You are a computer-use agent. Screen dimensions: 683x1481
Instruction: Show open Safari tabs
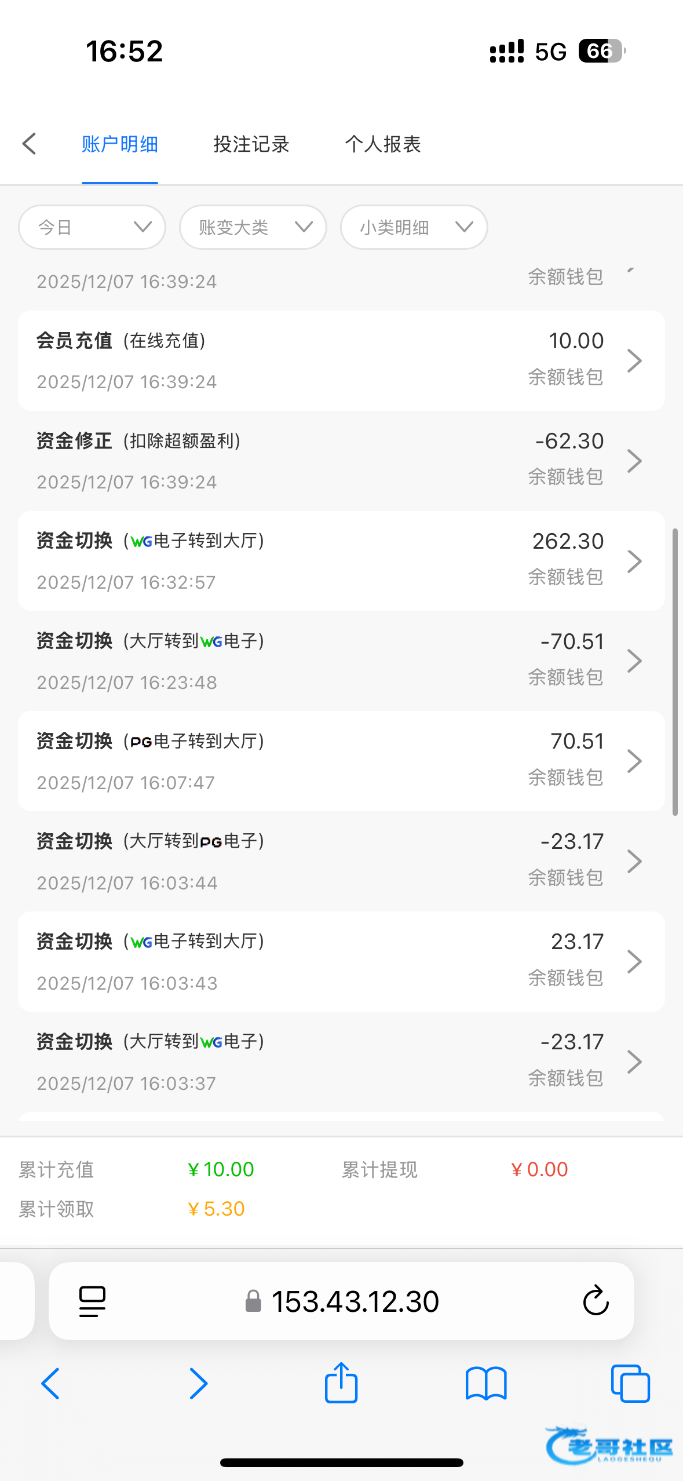coord(630,1383)
